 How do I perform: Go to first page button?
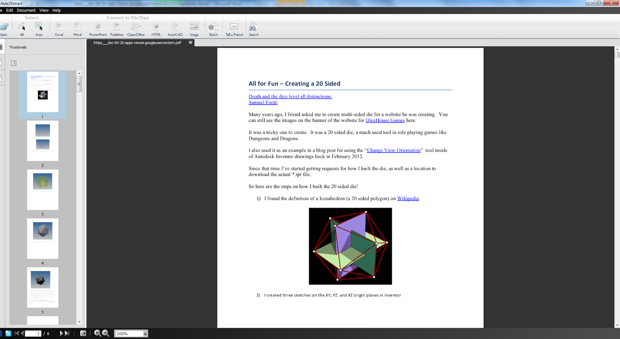(x=17, y=333)
